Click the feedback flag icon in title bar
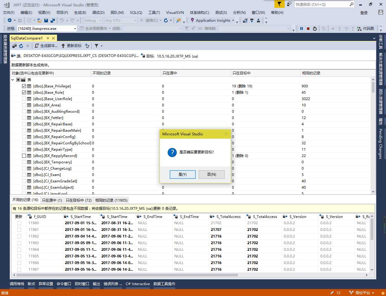Image resolution: width=386 pixels, height=296 pixels. 279,4
